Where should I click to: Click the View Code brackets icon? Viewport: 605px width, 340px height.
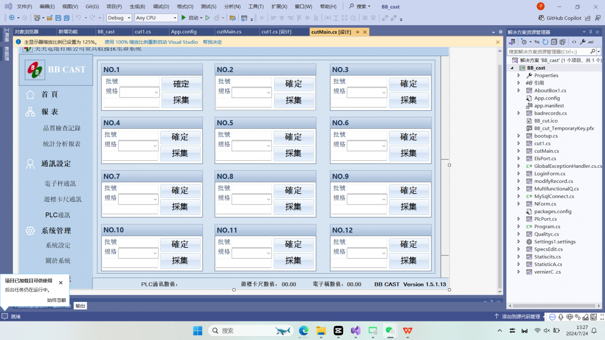pos(574,42)
